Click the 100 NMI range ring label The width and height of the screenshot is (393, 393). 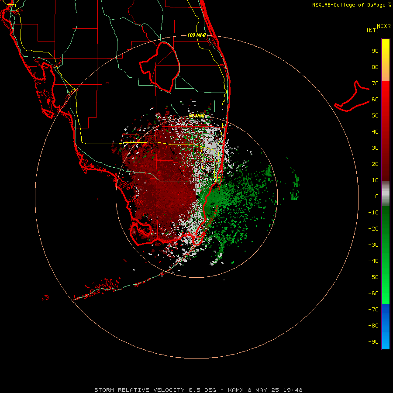tap(196, 35)
